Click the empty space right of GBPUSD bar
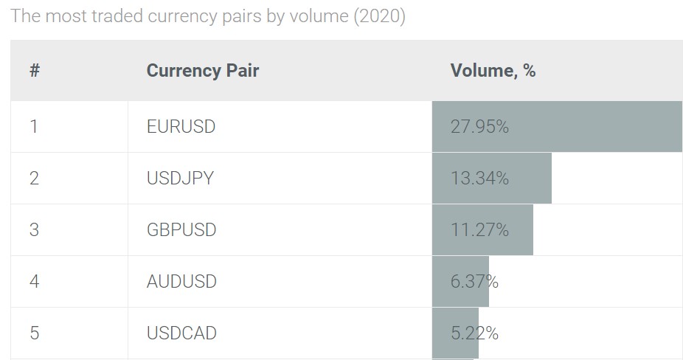683x360 pixels. [608, 229]
